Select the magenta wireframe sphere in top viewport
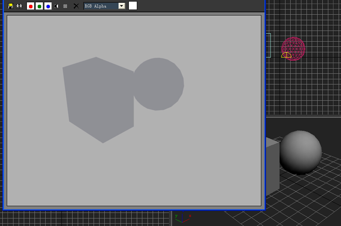The height and width of the screenshot is (226, 341). click(x=293, y=49)
